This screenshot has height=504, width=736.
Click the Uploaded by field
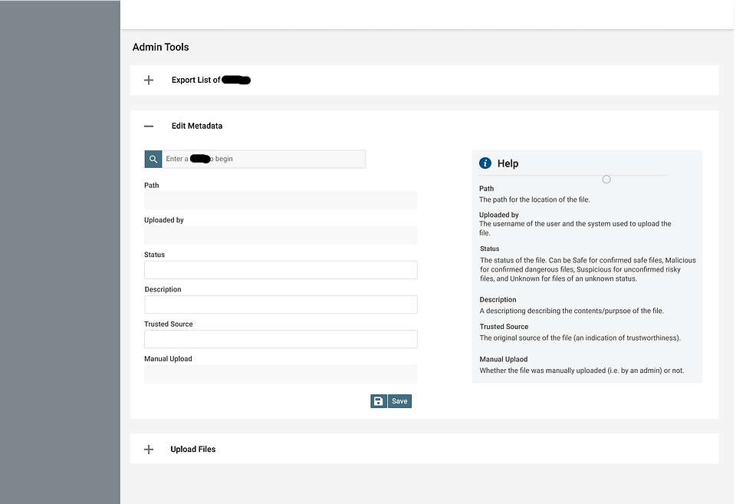point(281,235)
